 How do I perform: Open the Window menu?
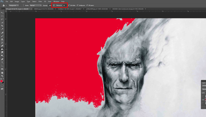point(56,2)
